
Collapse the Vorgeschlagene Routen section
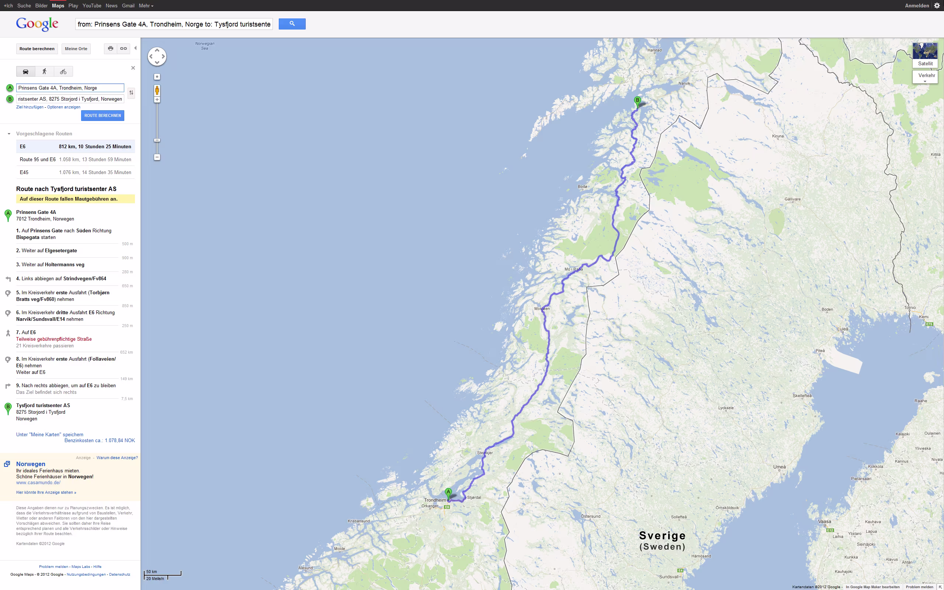click(x=9, y=134)
